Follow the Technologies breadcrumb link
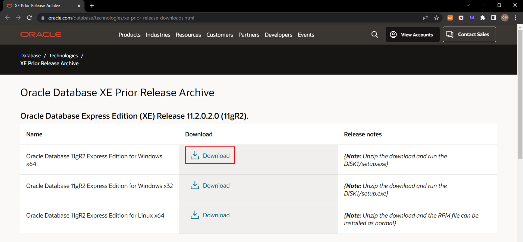Image resolution: width=523 pixels, height=242 pixels. 63,55
